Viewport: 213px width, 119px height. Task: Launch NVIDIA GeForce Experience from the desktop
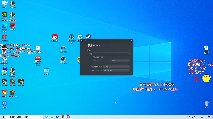coord(4,17)
